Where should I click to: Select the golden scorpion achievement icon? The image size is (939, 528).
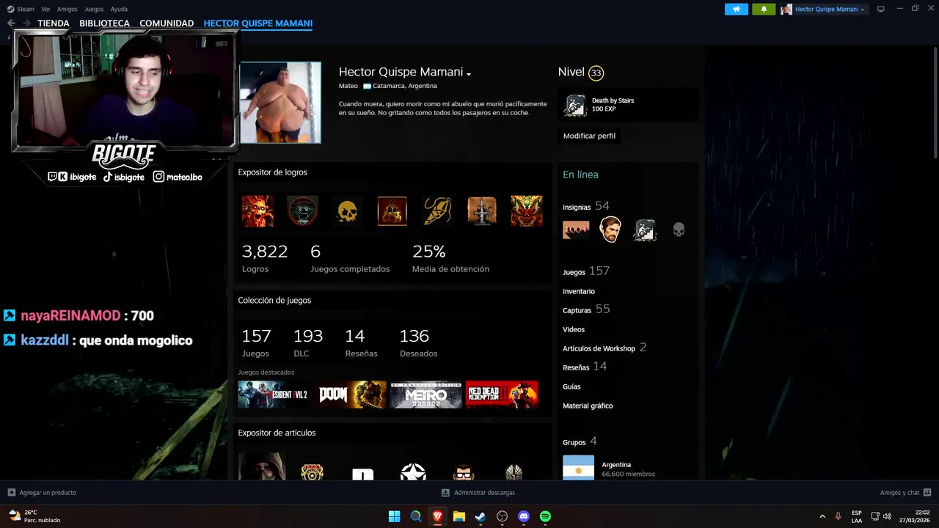[437, 211]
